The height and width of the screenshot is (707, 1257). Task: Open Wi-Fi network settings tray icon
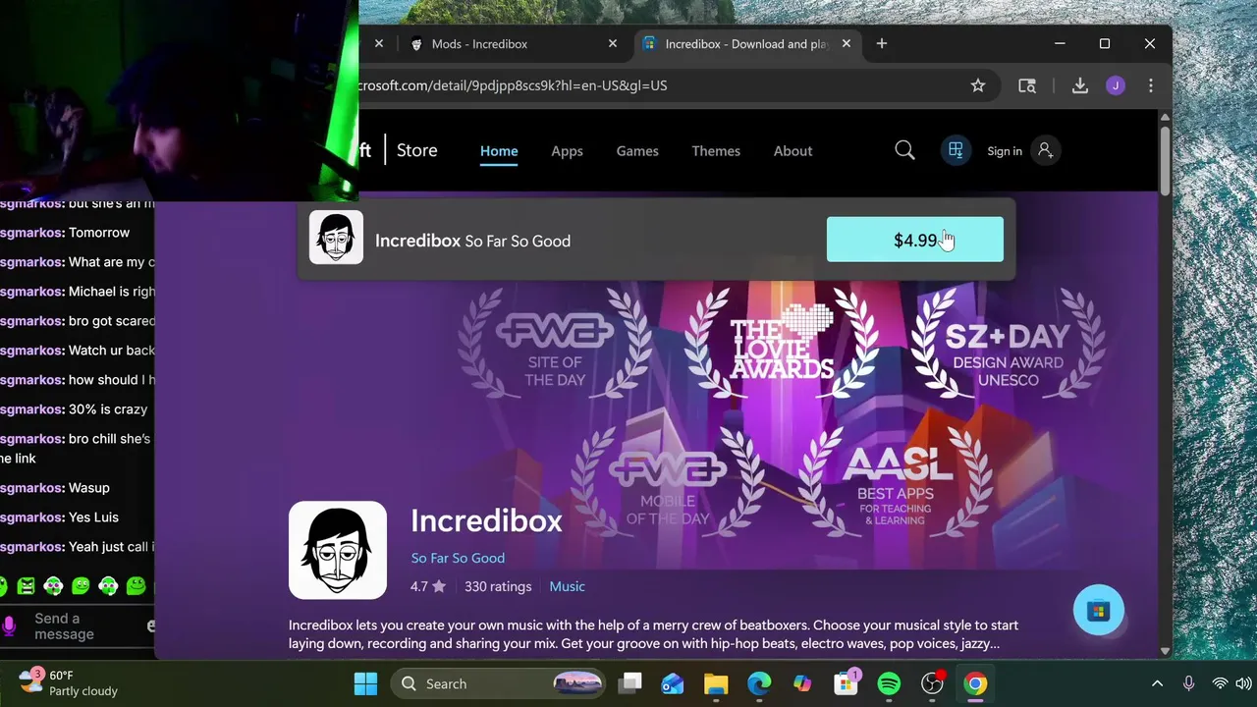(1220, 683)
